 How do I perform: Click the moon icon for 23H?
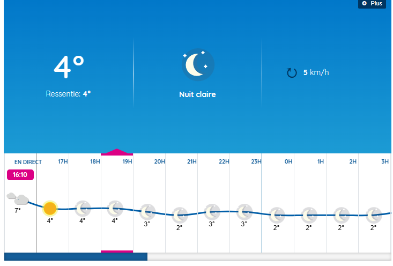(244, 211)
